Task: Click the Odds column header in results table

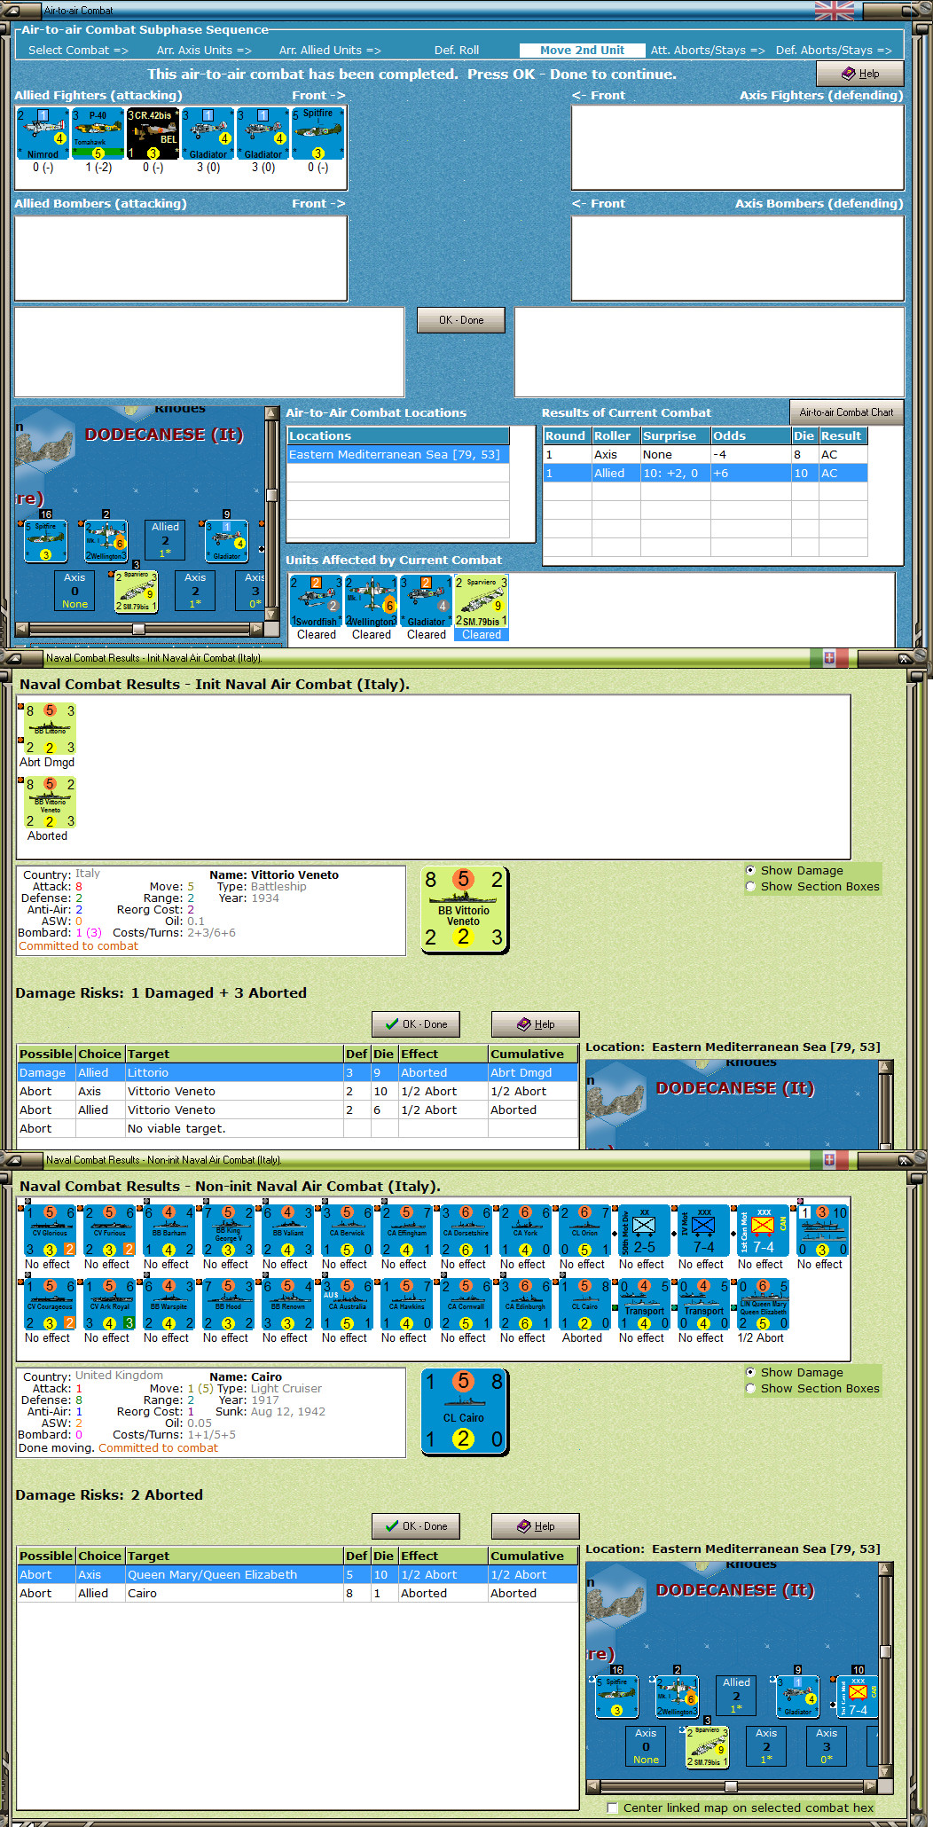Action: tap(751, 436)
